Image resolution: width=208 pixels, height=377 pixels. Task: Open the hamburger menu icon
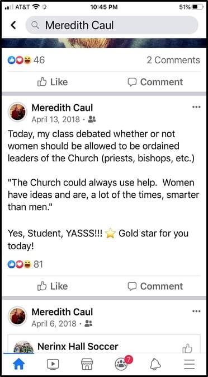(x=190, y=365)
